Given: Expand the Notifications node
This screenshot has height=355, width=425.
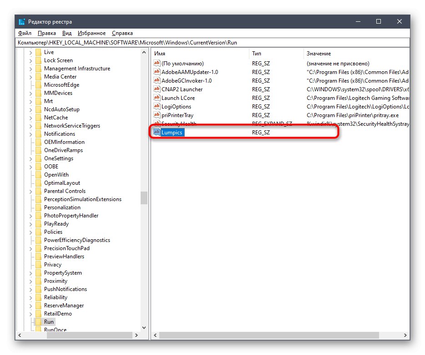Looking at the screenshot, I should 30,134.
